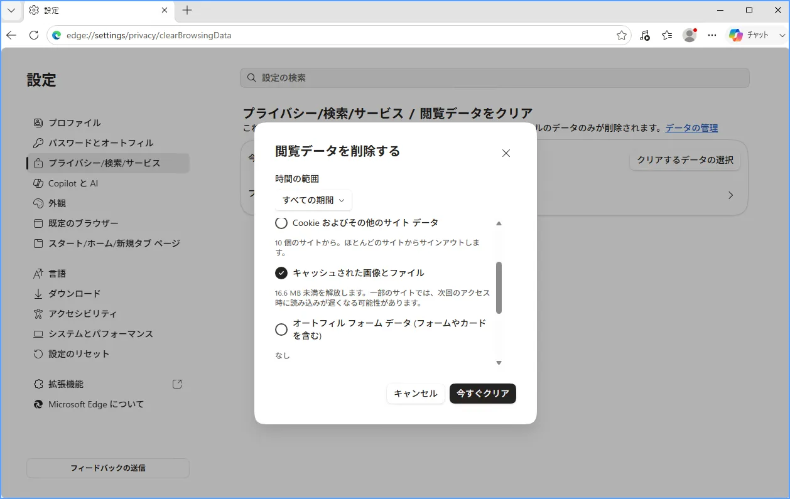Viewport: 790px width, 499px height.
Task: Open 既定のブラウザー section
Action: [x=107, y=223]
